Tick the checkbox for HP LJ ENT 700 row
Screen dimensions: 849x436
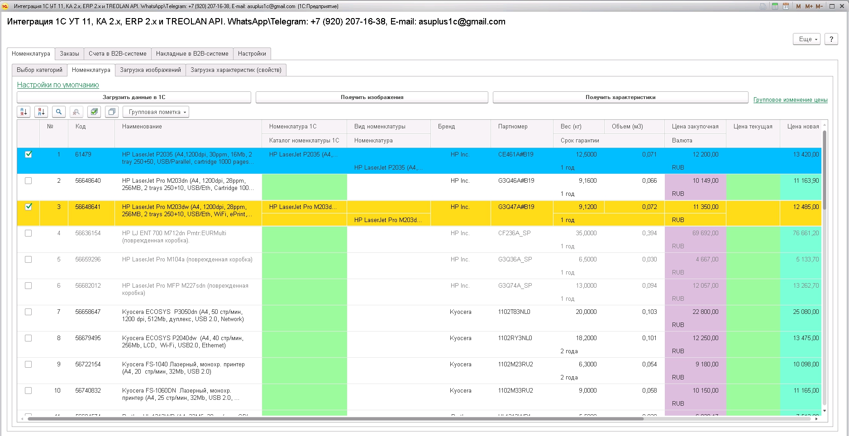29,233
